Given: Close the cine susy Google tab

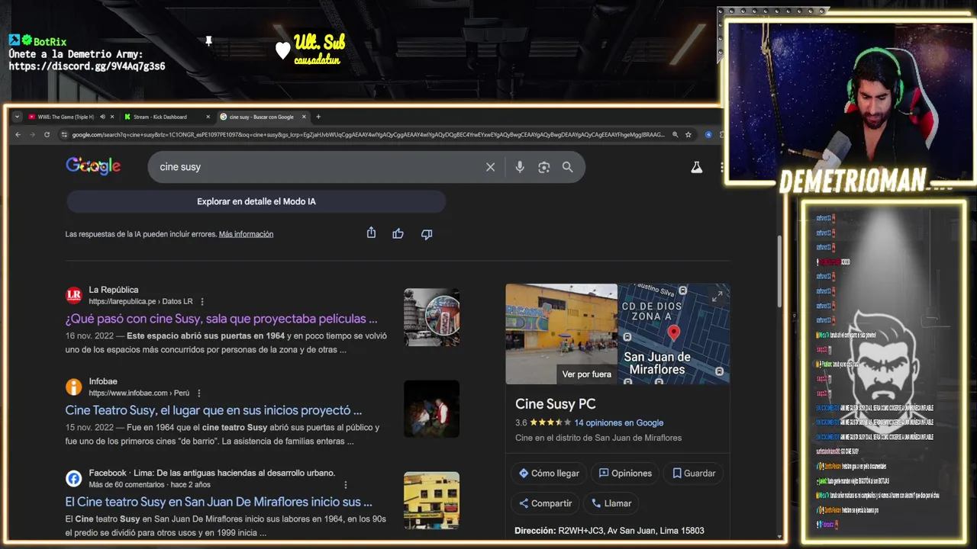Looking at the screenshot, I should click(304, 117).
